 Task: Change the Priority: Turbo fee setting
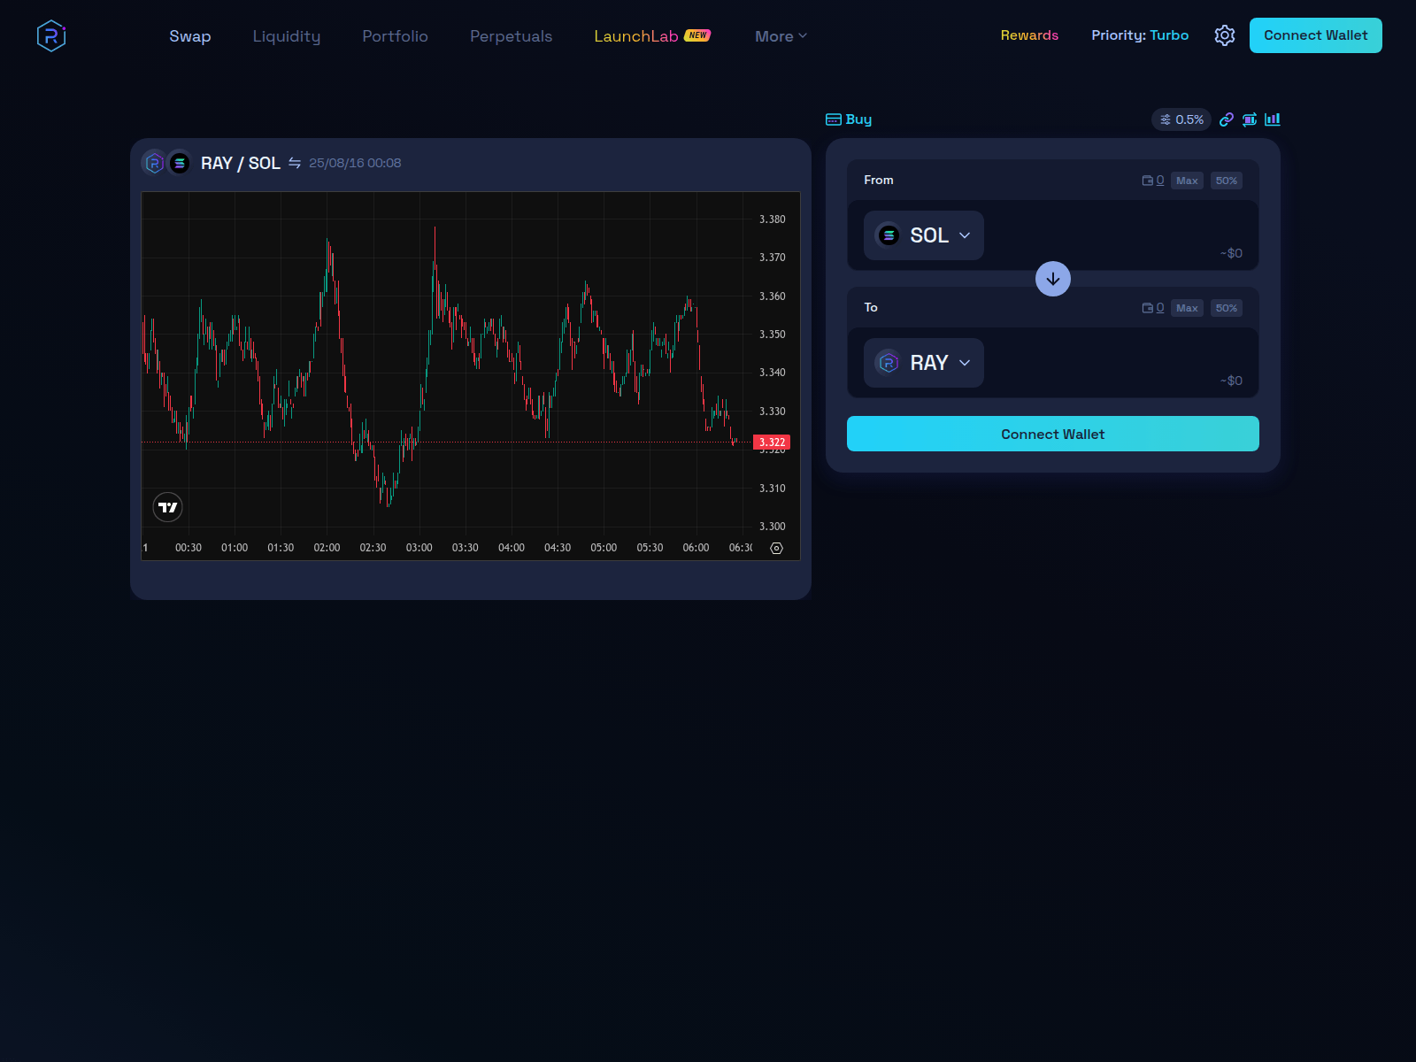click(x=1140, y=35)
